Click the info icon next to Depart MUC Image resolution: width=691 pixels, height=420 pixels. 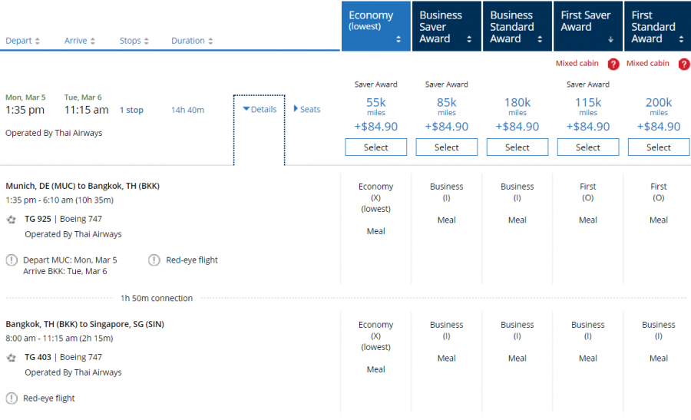(x=12, y=260)
